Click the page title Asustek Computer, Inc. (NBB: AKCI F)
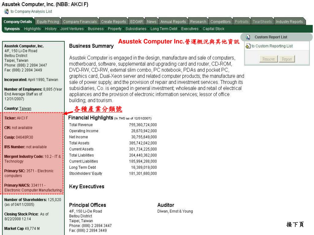The height and width of the screenshot is (235, 314). [45, 4]
